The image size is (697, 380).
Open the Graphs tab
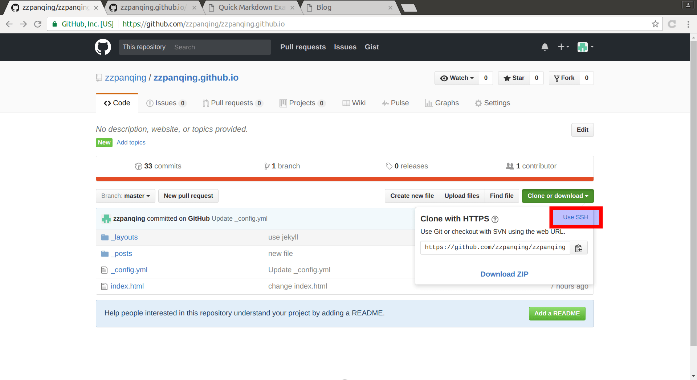click(x=442, y=103)
